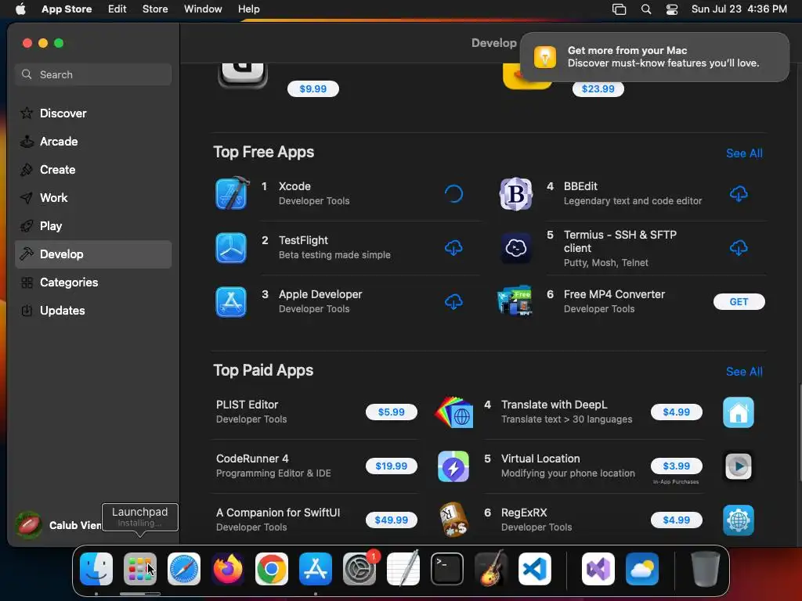Open Finder from the Dock

point(96,569)
